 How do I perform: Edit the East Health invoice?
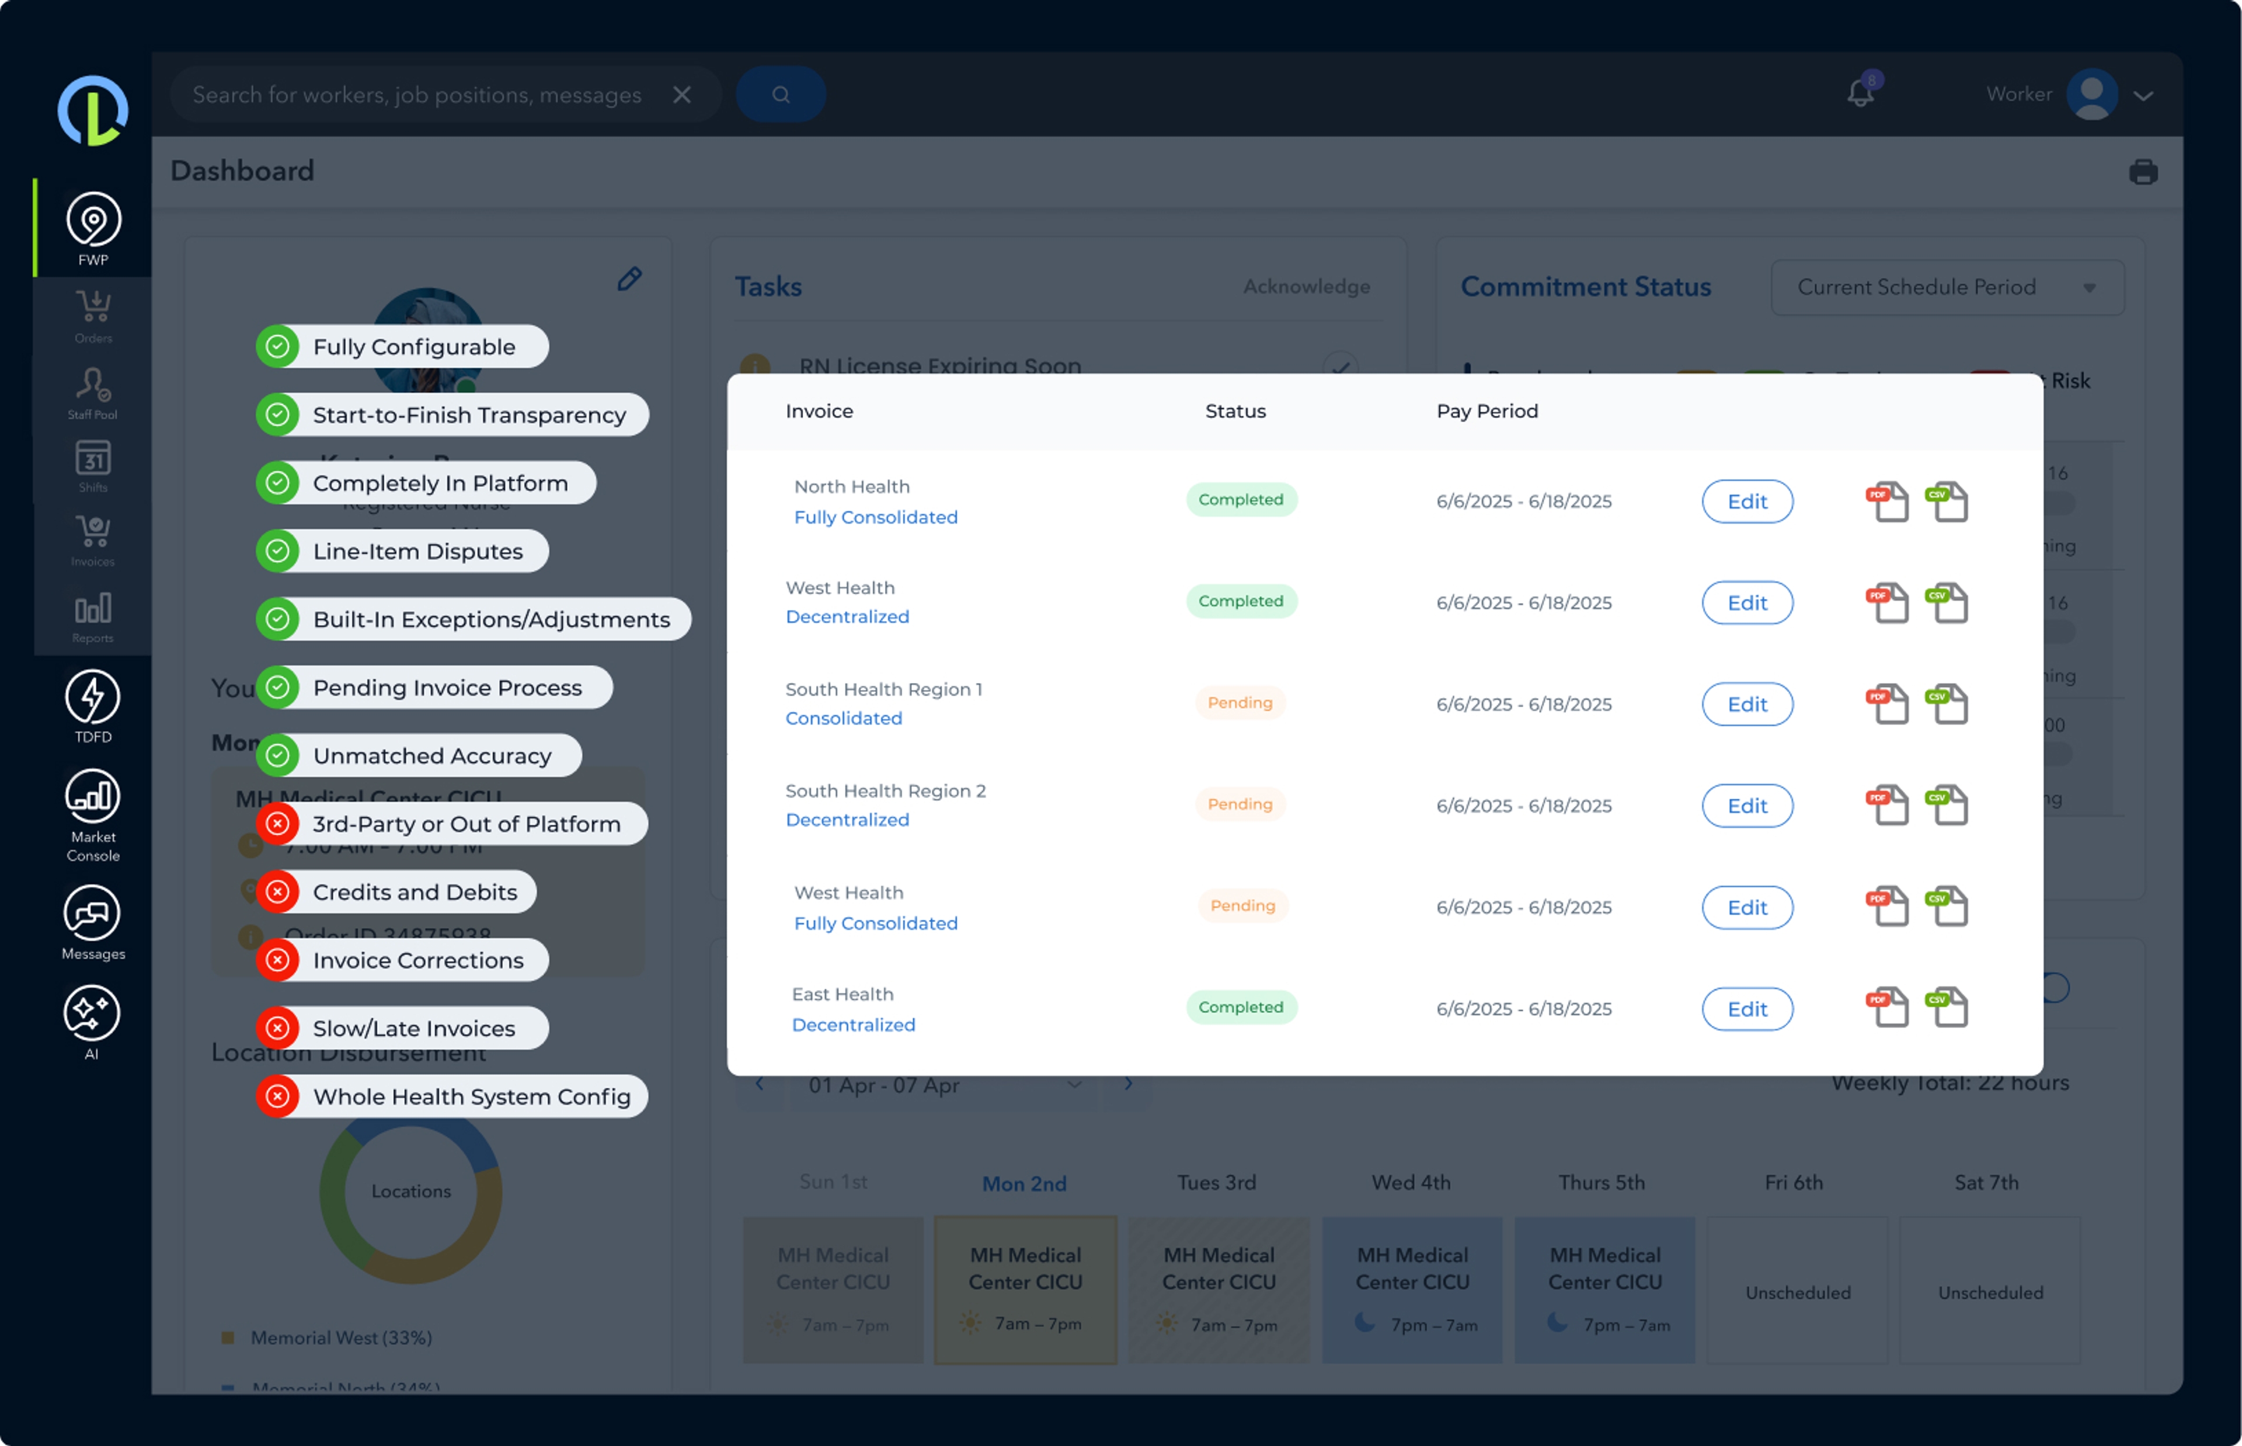1747,1008
